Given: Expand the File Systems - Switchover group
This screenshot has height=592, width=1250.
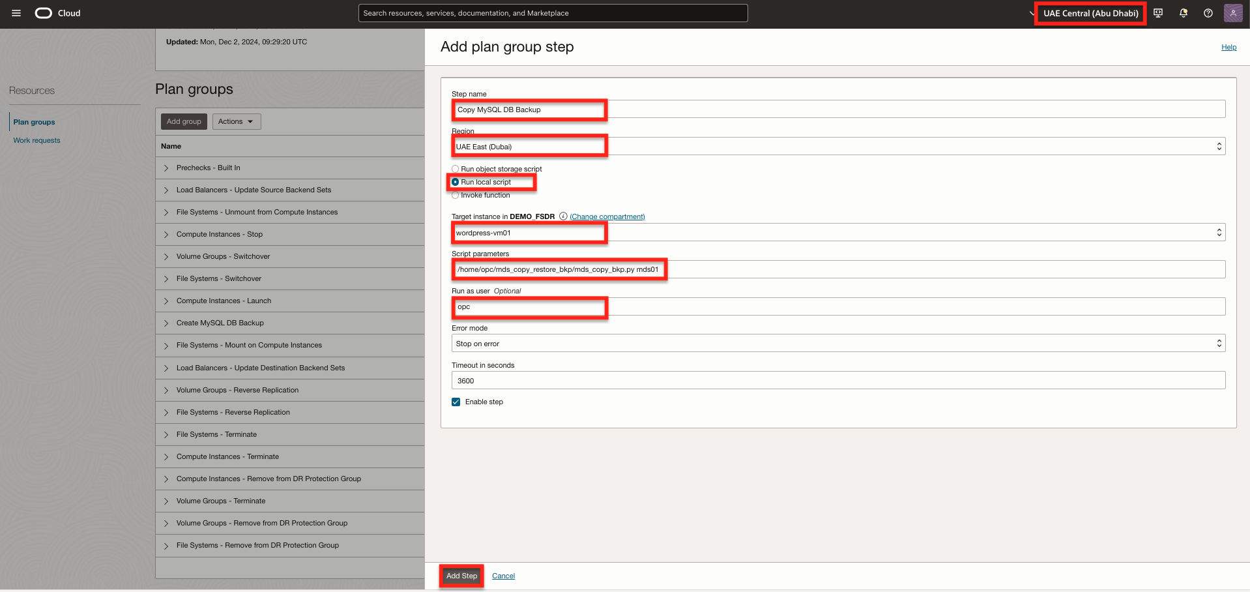Looking at the screenshot, I should 166,279.
